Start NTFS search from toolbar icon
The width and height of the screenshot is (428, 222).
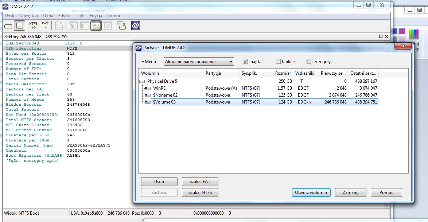(34, 26)
